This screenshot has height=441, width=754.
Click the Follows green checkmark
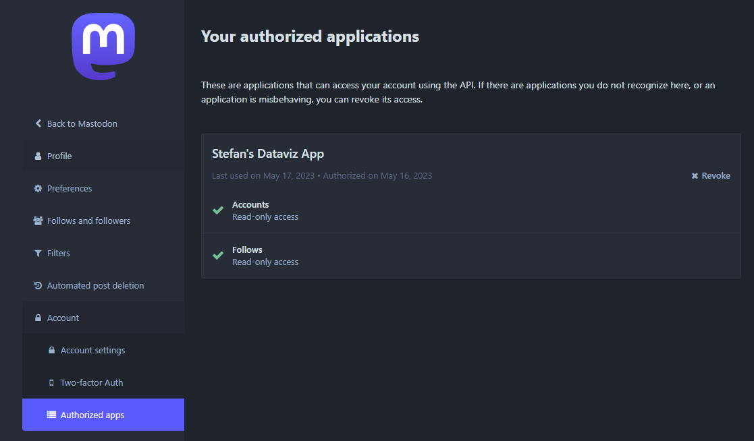click(218, 256)
